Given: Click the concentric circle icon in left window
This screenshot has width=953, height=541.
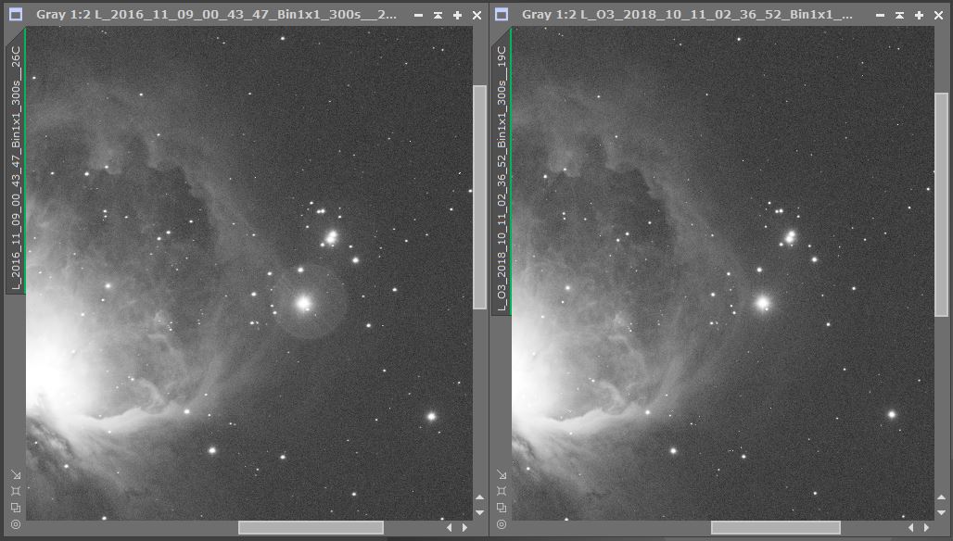Looking at the screenshot, I should coord(16,524).
